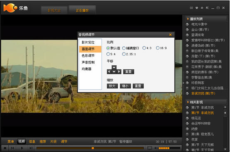Click the playback progress bar handle
The image size is (230, 152).
(x=93, y=148)
